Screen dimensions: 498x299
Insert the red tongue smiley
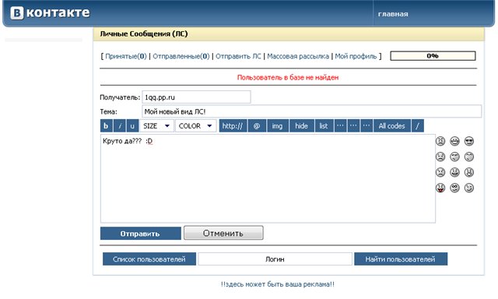(440, 188)
